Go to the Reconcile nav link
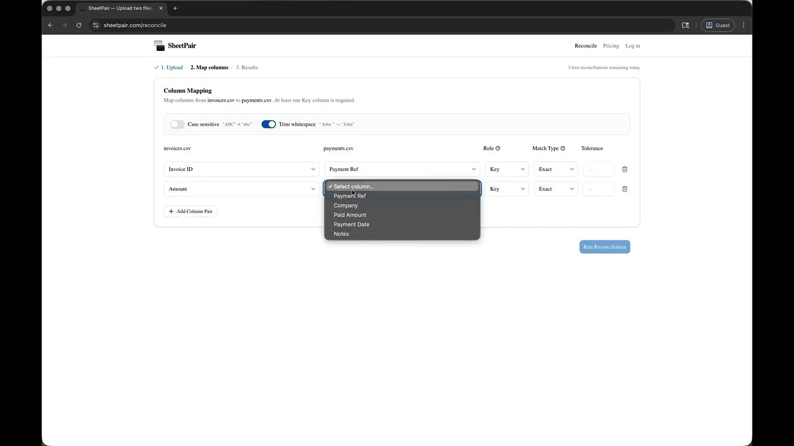 [586, 46]
